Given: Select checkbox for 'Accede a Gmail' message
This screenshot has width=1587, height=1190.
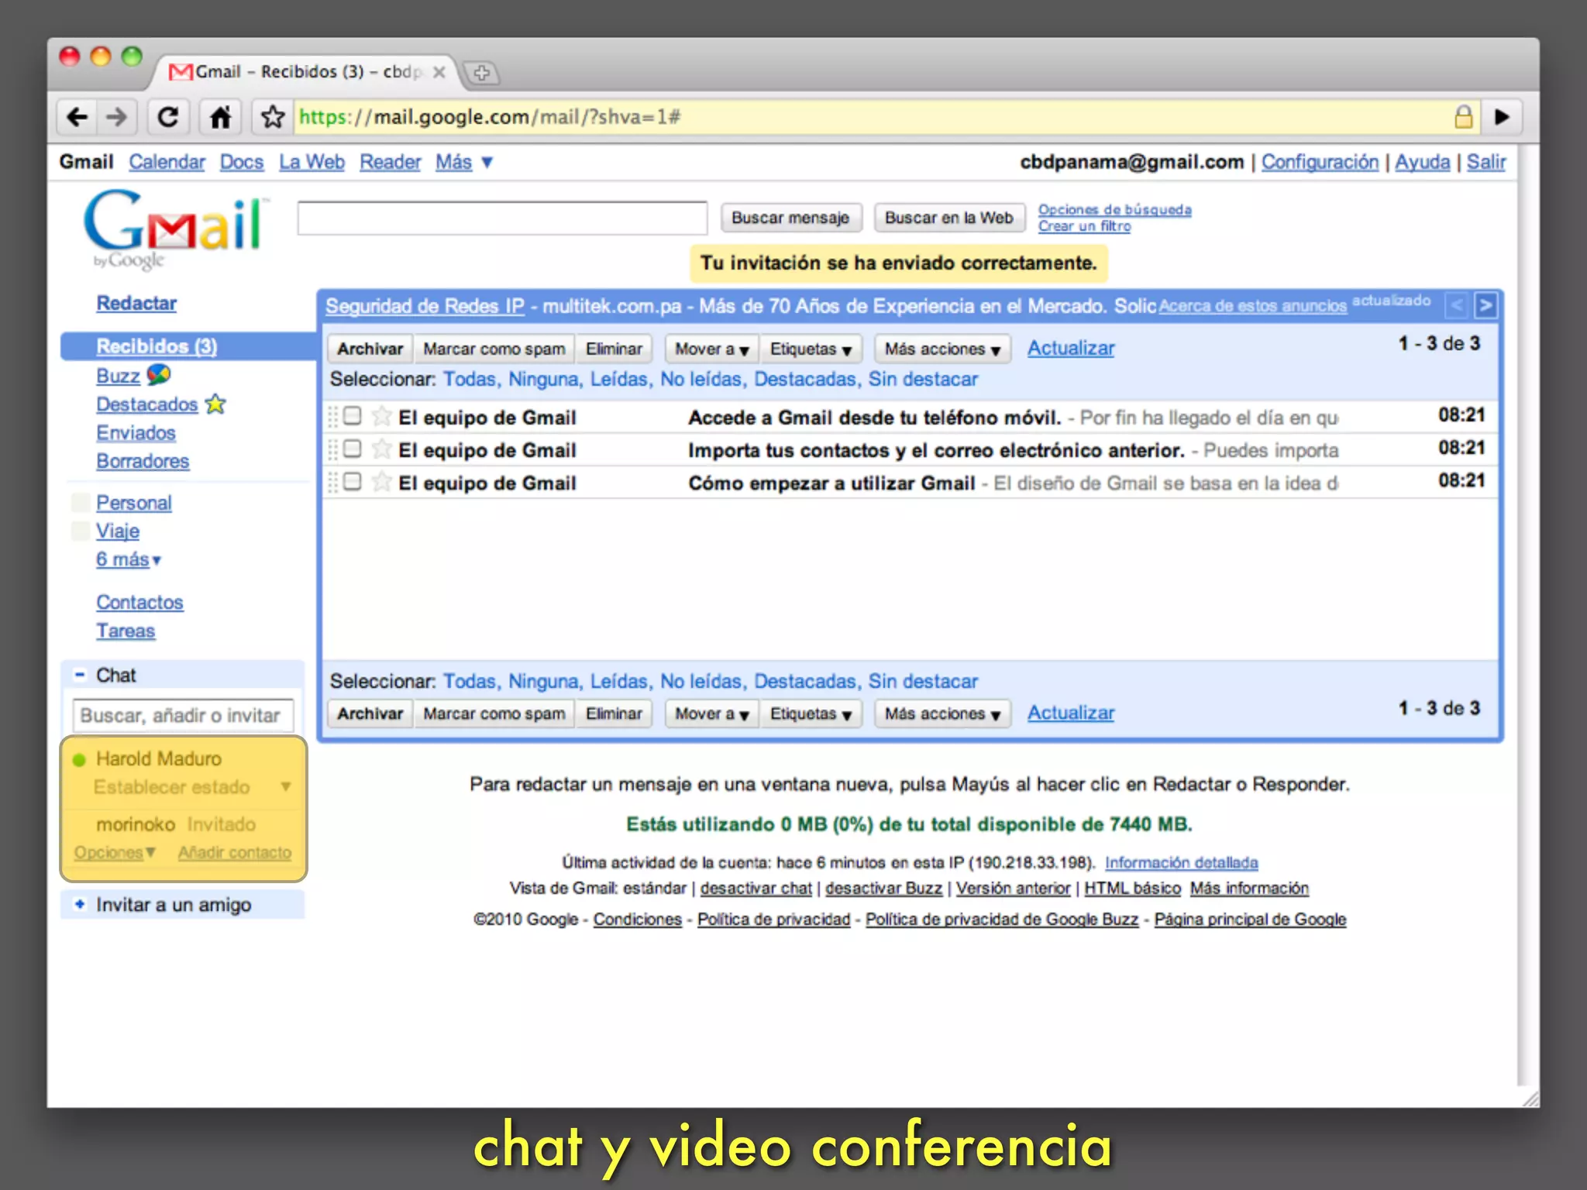Looking at the screenshot, I should 352,416.
